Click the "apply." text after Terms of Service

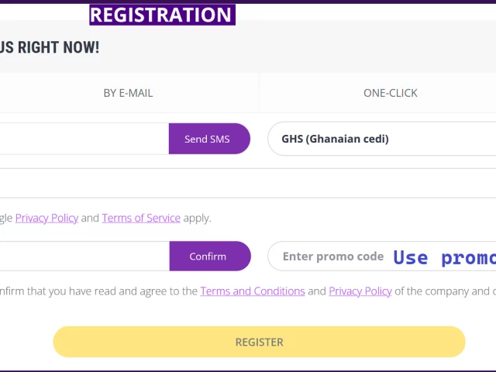197,218
